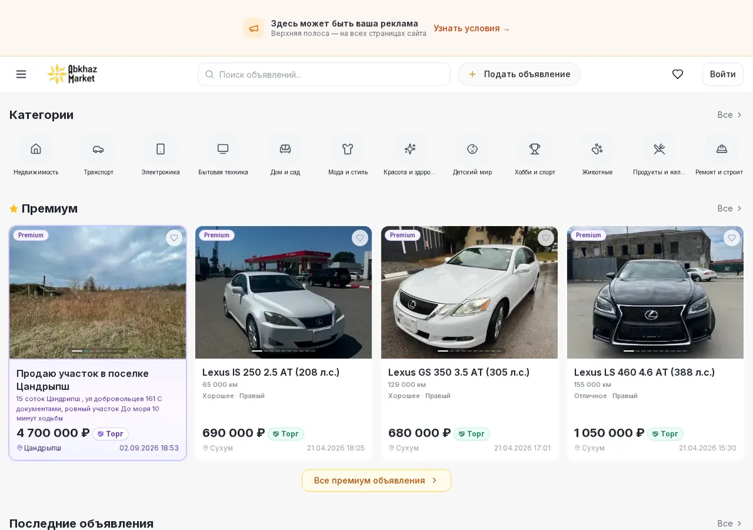
Task: Add Lexus LS 460 to favorites
Action: coord(732,238)
